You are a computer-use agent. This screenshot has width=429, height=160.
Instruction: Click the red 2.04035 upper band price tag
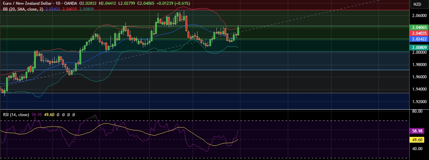click(x=418, y=33)
